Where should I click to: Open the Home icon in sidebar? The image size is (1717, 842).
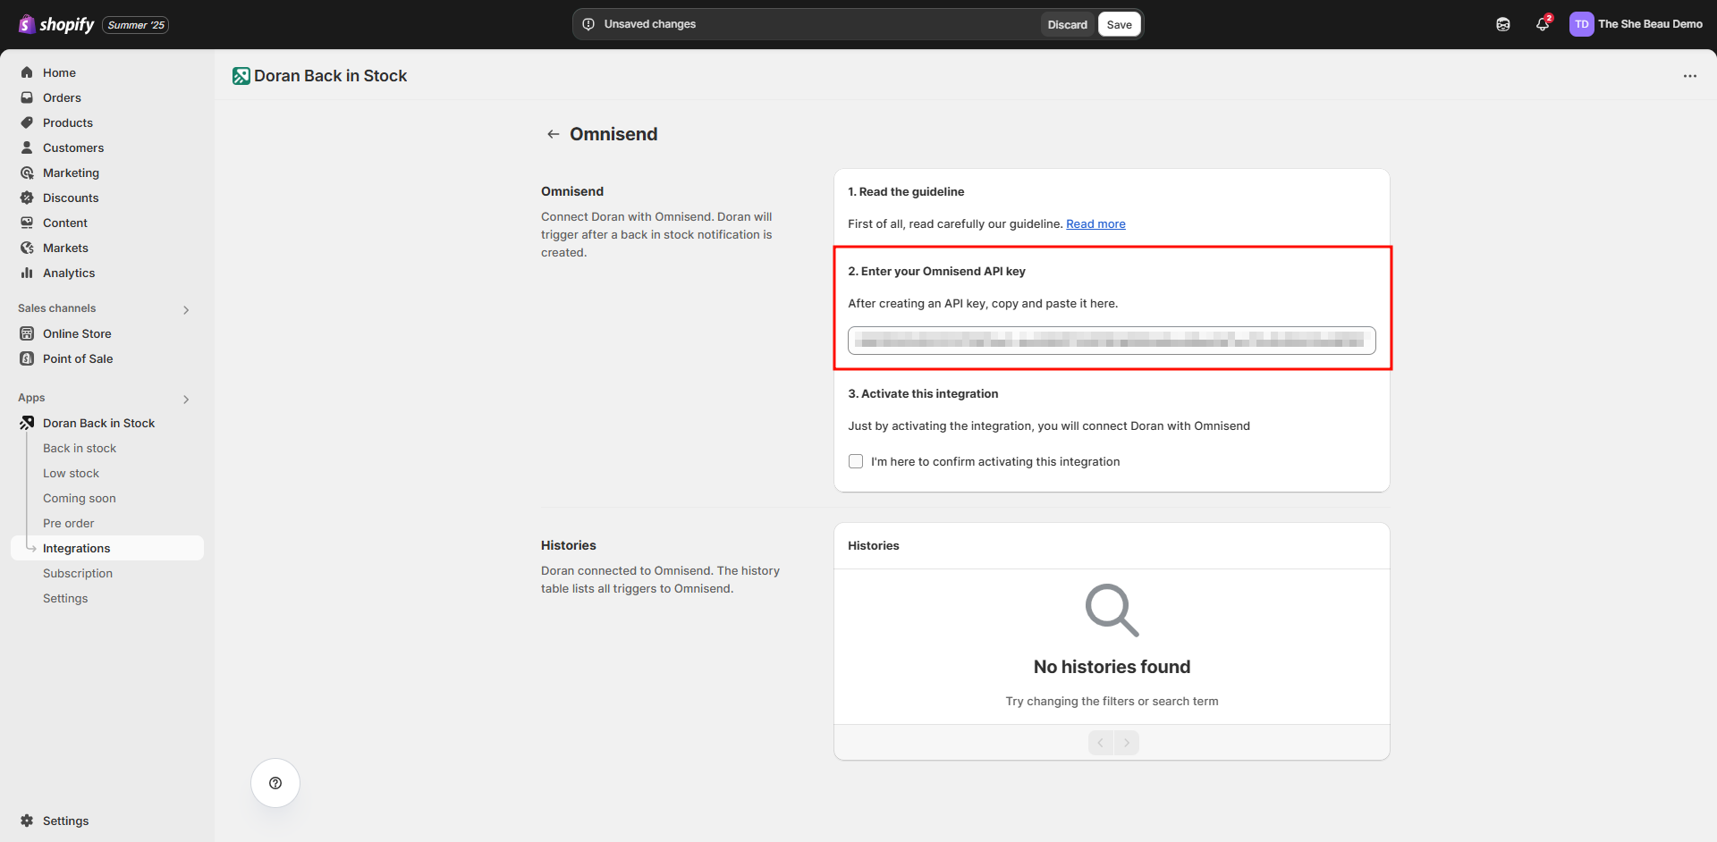click(27, 72)
